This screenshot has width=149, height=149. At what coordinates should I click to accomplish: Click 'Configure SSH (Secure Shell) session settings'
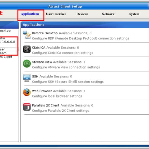click(68, 82)
